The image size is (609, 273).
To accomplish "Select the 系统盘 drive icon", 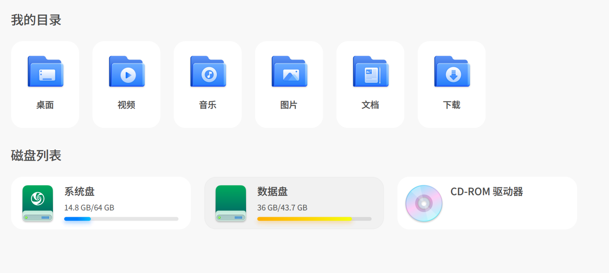I will 38,204.
